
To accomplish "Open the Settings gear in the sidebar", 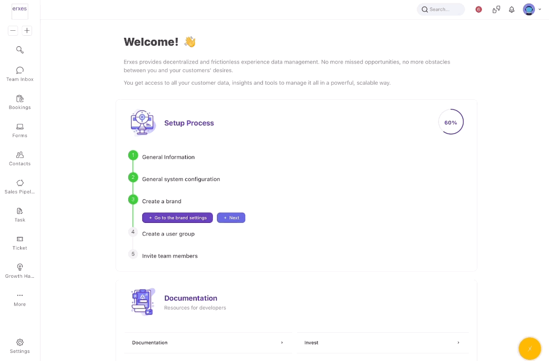I will click(20, 346).
